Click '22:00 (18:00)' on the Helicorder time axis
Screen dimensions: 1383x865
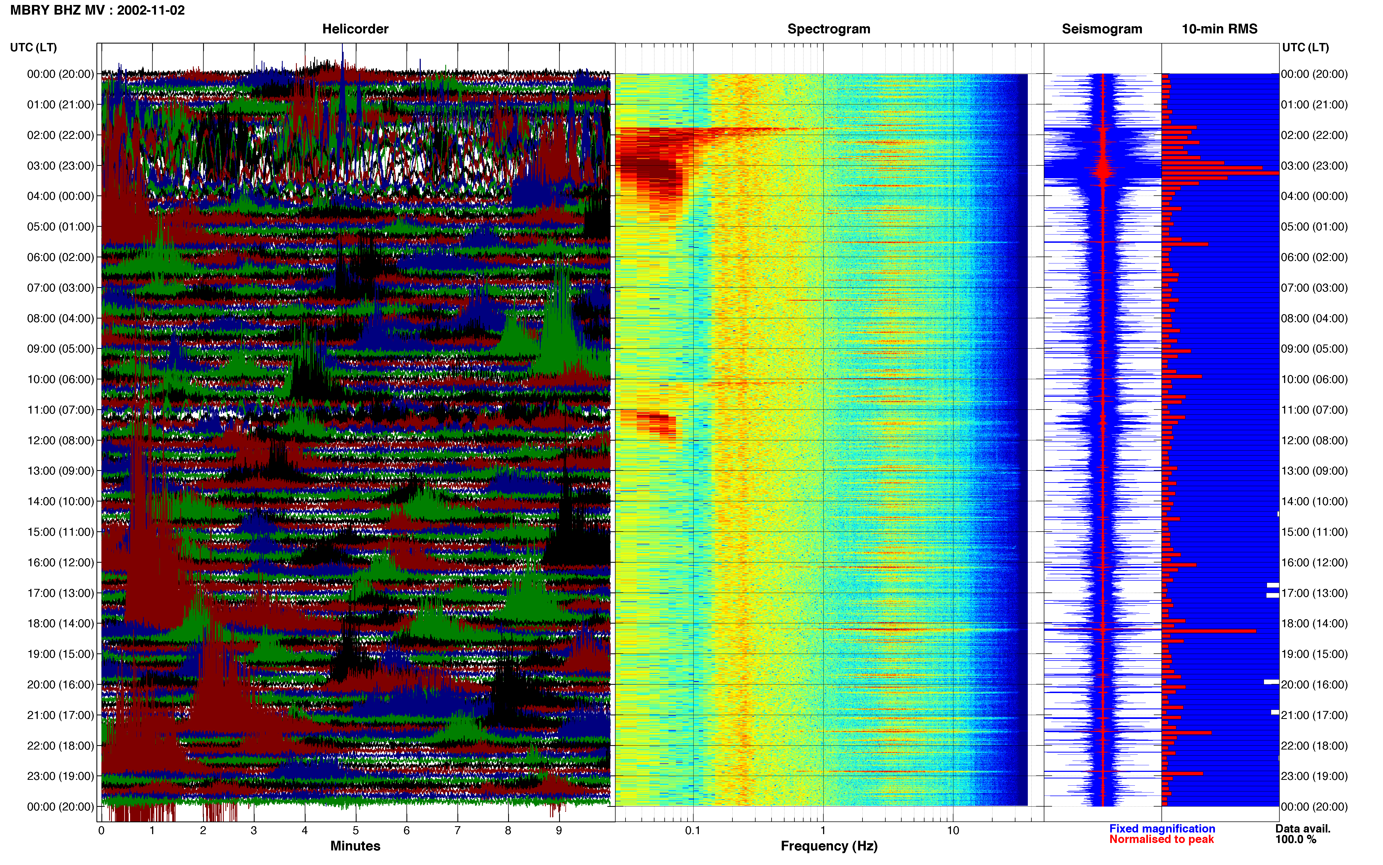click(61, 746)
